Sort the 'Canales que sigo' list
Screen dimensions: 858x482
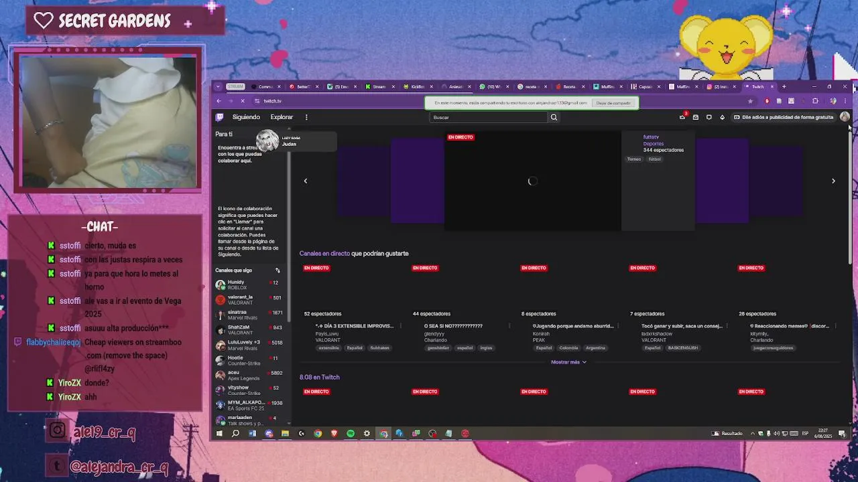point(278,270)
